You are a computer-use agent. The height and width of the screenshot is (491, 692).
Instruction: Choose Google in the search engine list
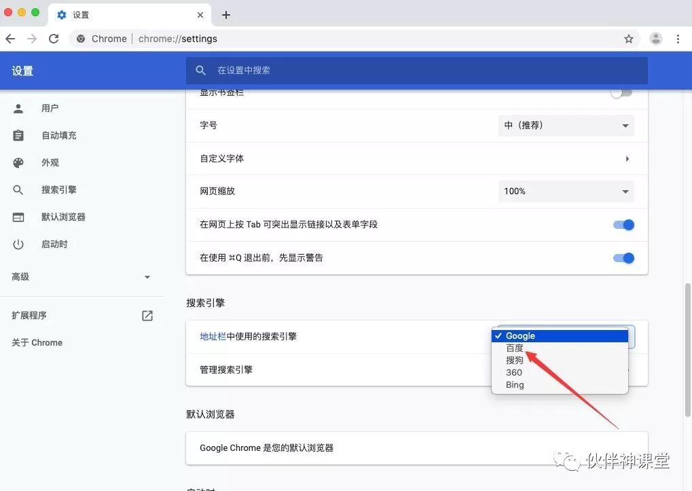click(x=560, y=335)
